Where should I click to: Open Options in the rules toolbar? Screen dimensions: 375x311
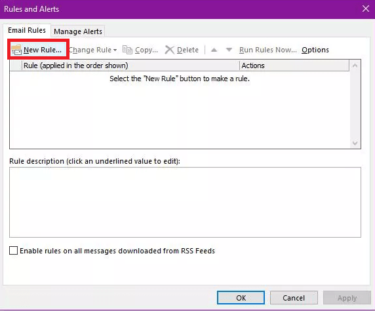click(315, 50)
